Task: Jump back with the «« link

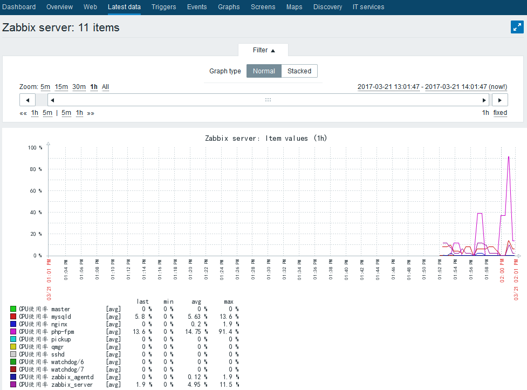Action: coord(23,113)
